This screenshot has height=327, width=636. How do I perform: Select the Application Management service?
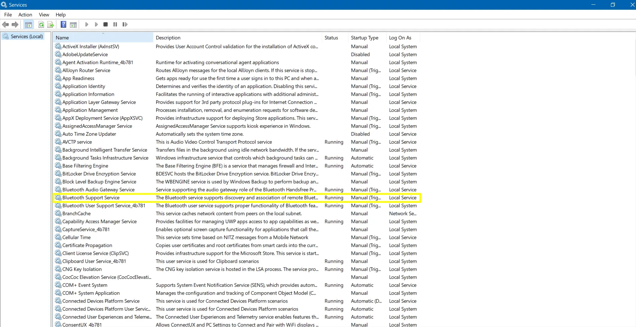(90, 110)
